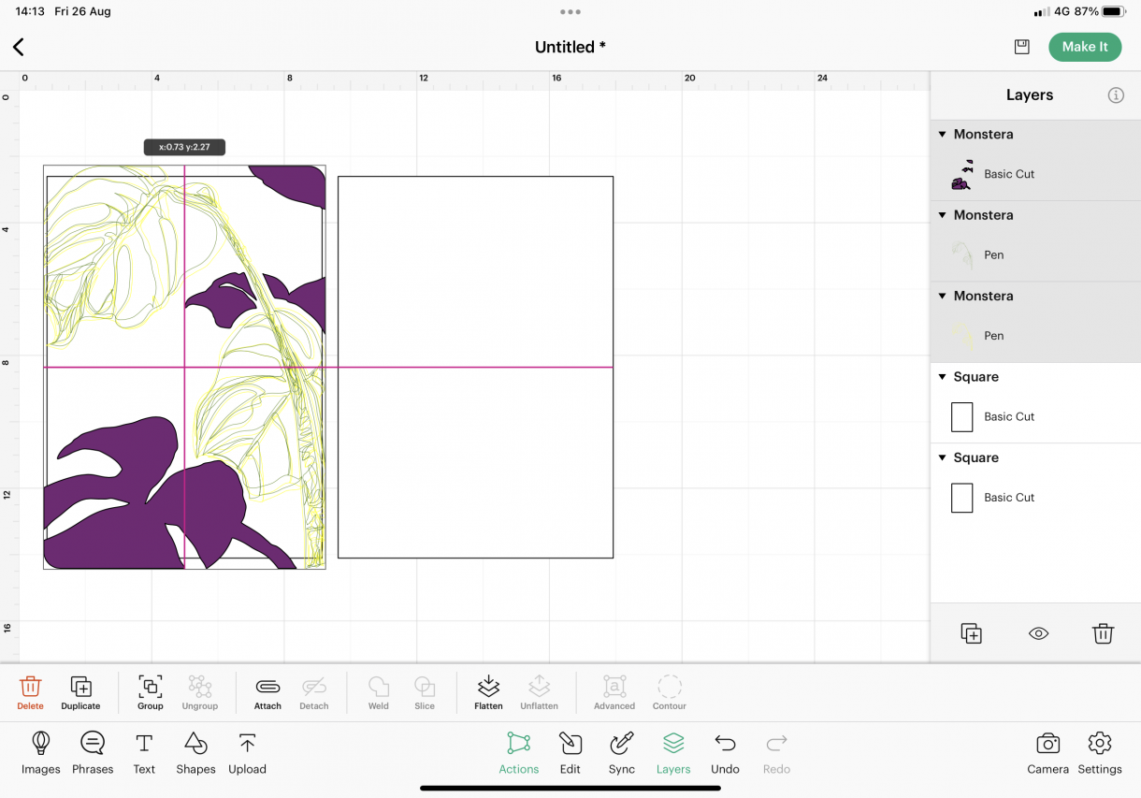Viewport: 1141px width, 798px height.
Task: Tap the Untitled project title
Action: point(570,47)
